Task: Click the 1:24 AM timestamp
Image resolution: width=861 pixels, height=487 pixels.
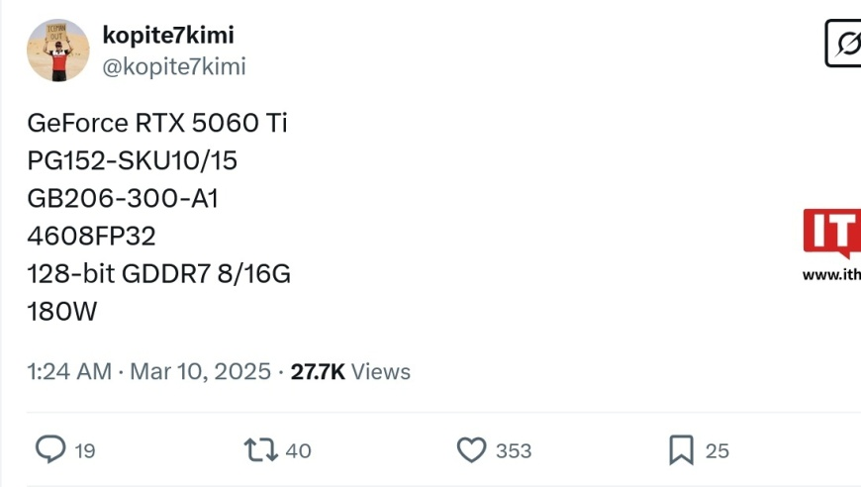Action: point(69,372)
